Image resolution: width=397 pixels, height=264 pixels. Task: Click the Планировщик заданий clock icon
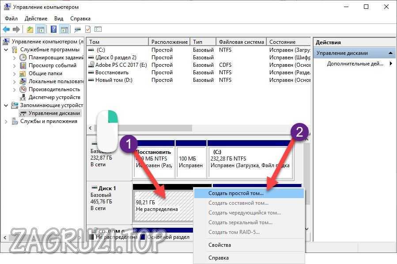23,57
